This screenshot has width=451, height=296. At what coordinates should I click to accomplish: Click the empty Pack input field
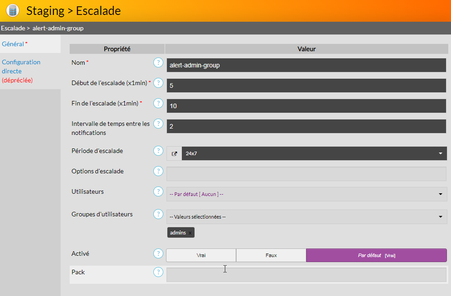tap(306, 274)
